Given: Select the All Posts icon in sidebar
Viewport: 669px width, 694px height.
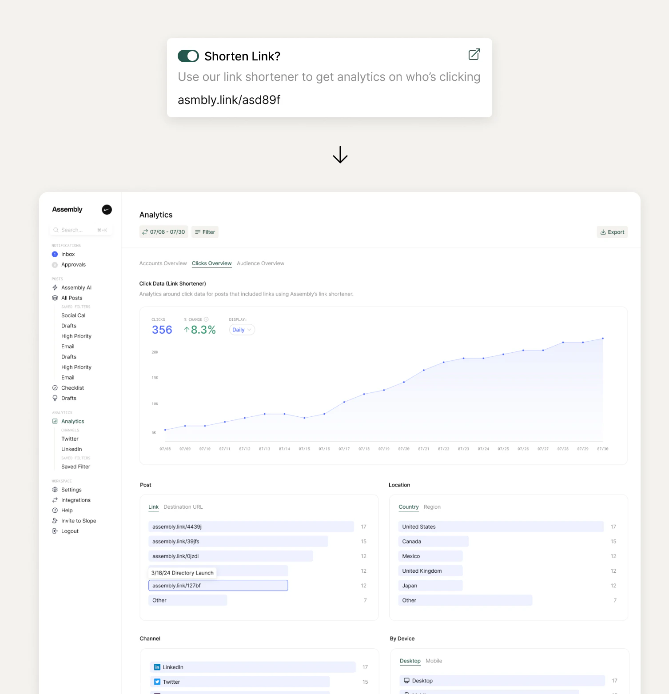Looking at the screenshot, I should [x=55, y=298].
